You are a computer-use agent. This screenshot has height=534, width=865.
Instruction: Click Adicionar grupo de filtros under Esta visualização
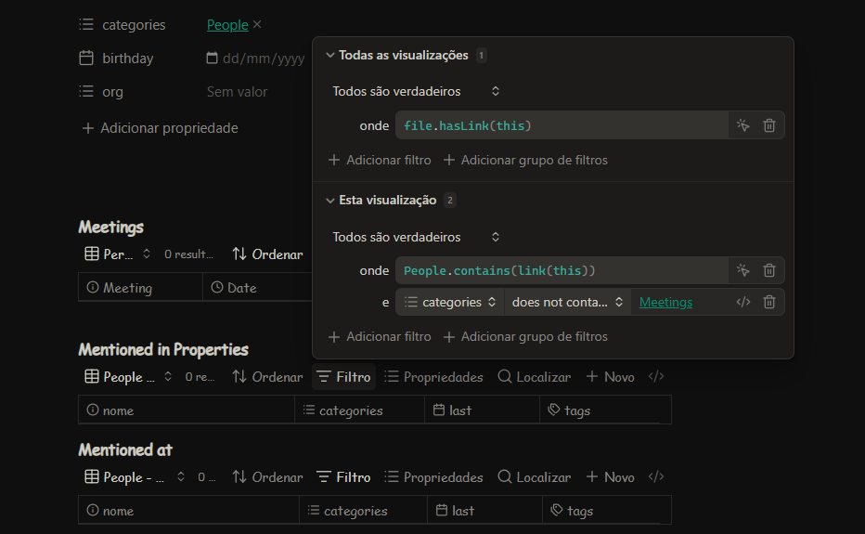point(525,336)
